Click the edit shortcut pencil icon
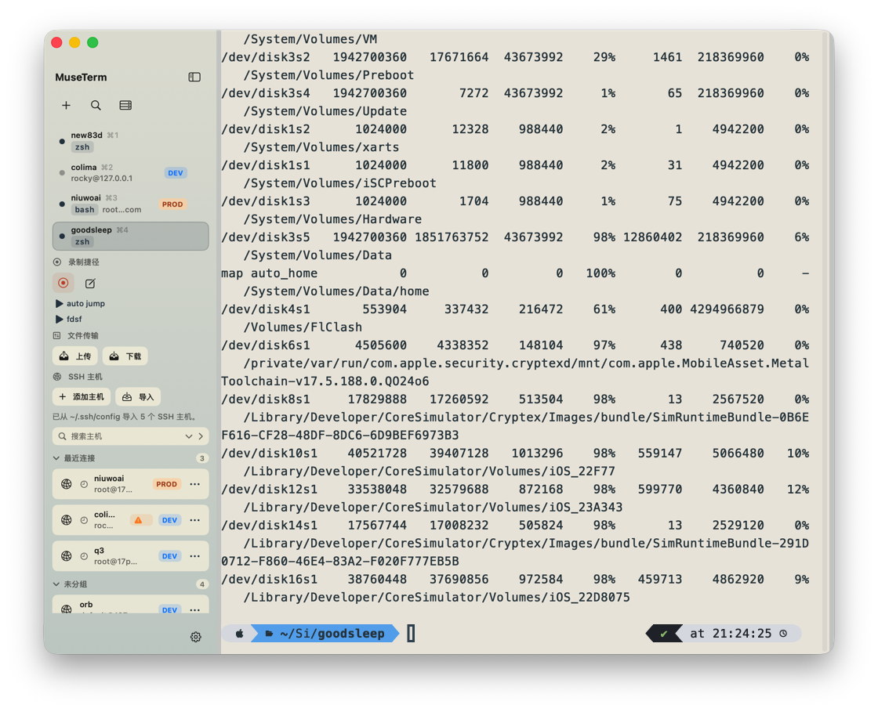 (90, 284)
